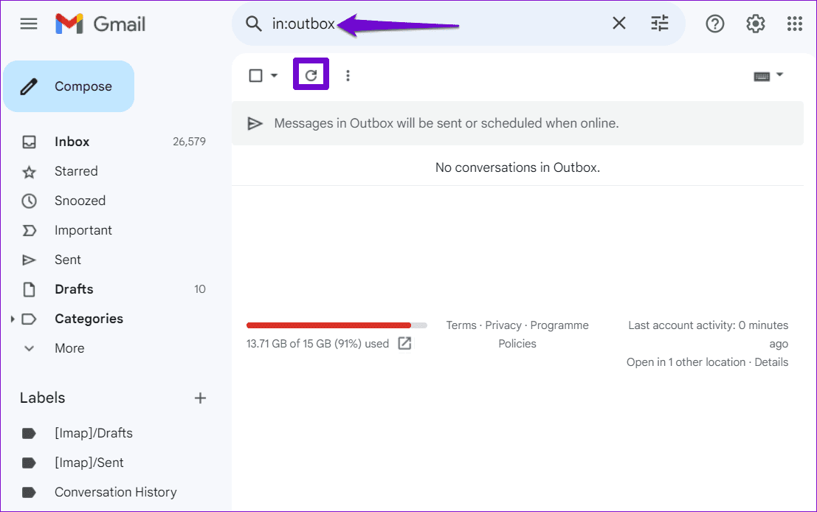Expand the Categories section

pos(13,318)
